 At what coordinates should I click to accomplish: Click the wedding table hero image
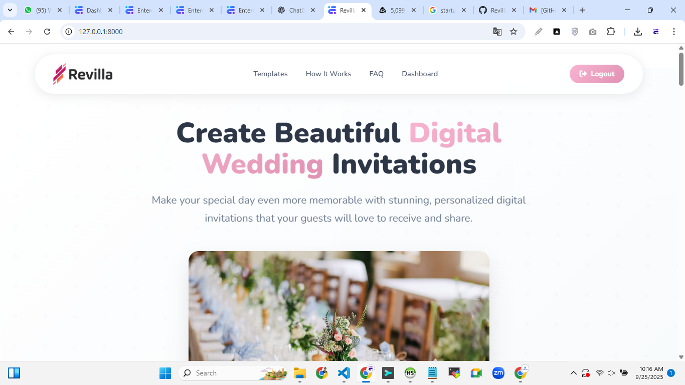pos(339,306)
